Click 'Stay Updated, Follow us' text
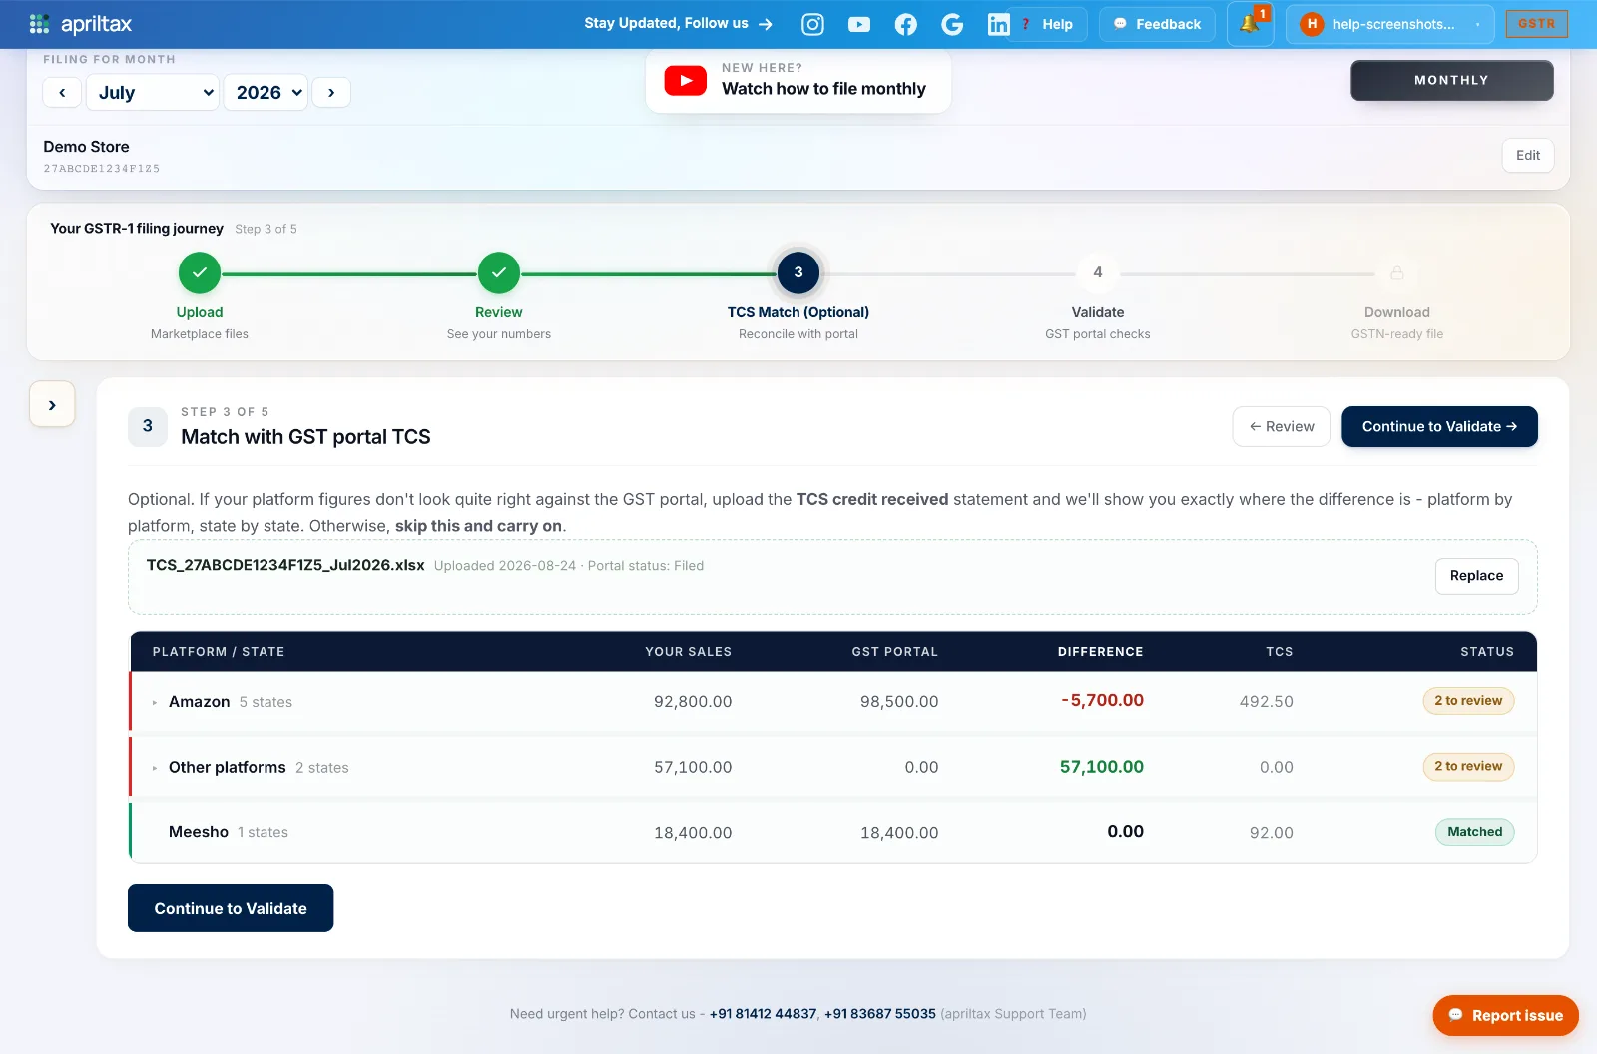The height and width of the screenshot is (1054, 1597). (666, 24)
